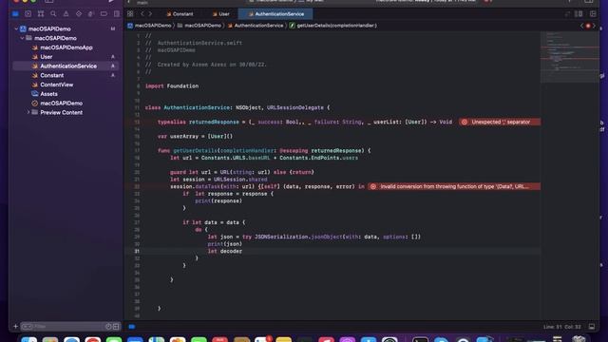Click error icon for 'Invalid conversion' message
Image resolution: width=608 pixels, height=342 pixels.
(373, 186)
